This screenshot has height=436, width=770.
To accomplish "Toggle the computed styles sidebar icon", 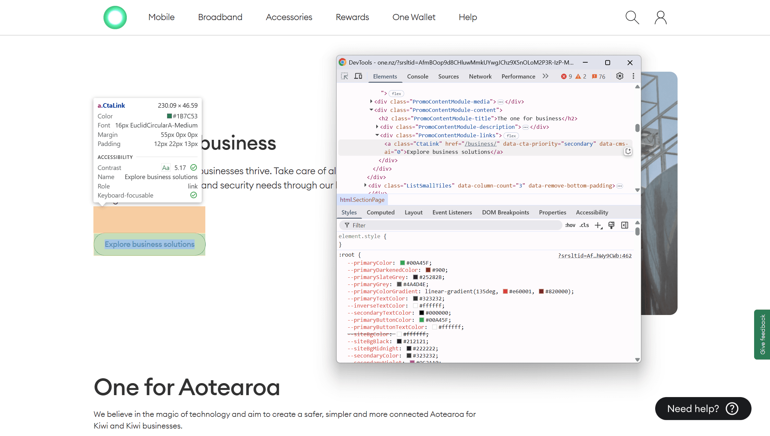I will [x=625, y=225].
